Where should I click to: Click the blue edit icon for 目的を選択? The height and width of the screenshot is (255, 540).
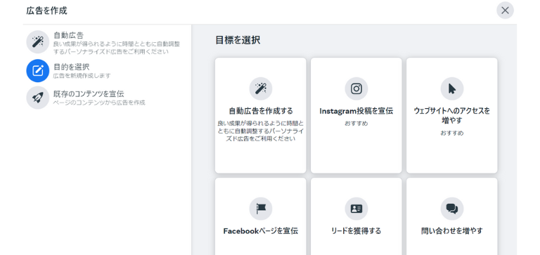tap(37, 70)
